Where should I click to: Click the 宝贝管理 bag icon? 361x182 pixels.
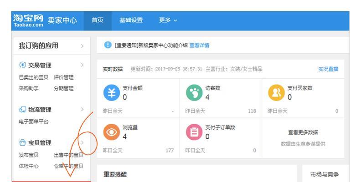pos(23,143)
